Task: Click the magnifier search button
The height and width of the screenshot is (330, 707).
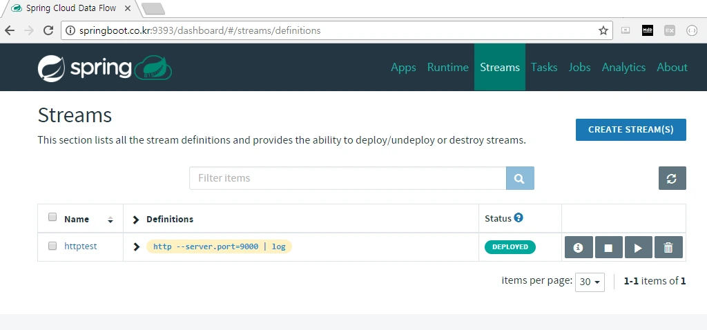Action: [x=520, y=178]
